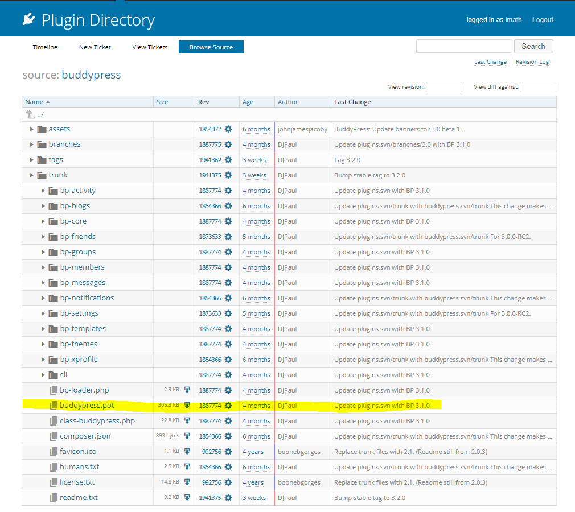
Task: Download class-buddypress.php via download icon
Action: [187, 421]
